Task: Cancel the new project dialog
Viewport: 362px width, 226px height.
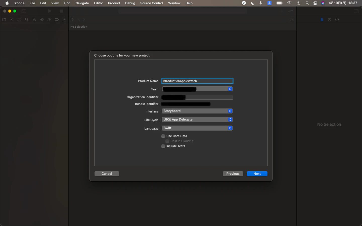Action: point(107,174)
